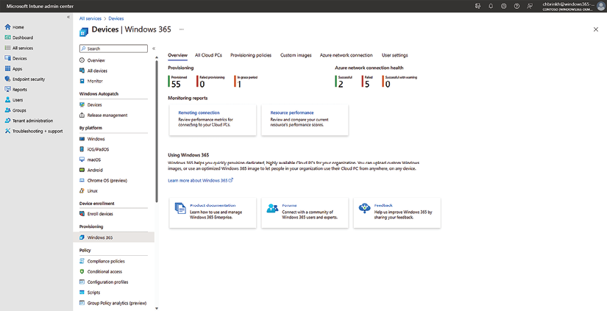Click the Provisioned count of 55
The width and height of the screenshot is (607, 311).
[x=178, y=82]
